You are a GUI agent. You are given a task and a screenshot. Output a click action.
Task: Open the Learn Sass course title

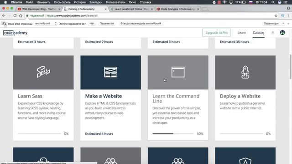[x=30, y=96]
